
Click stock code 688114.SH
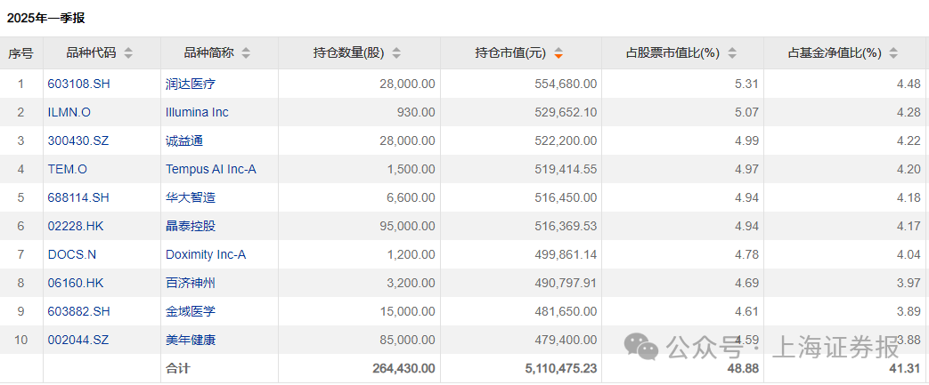78,197
